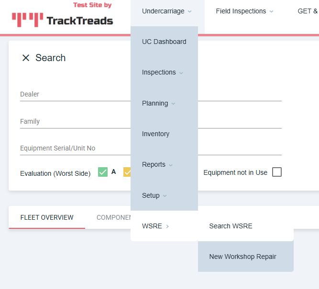The image size is (319, 289).
Task: Expand the Undercarriage menu
Action: point(166,11)
